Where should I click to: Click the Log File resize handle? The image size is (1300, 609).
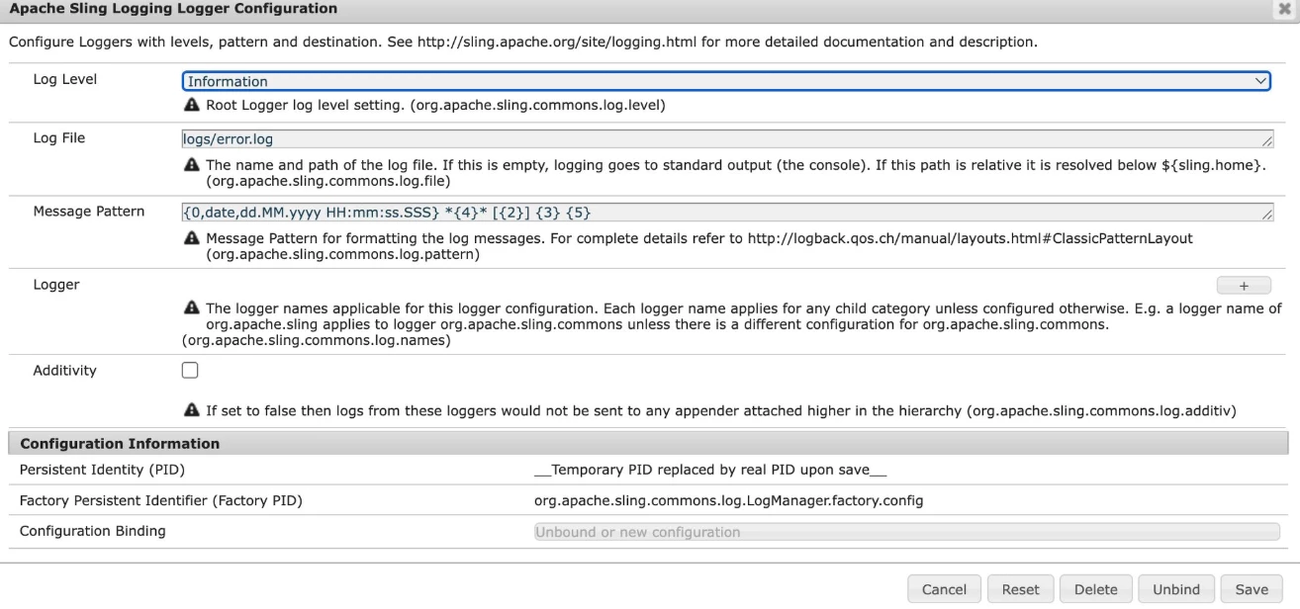coord(1267,142)
